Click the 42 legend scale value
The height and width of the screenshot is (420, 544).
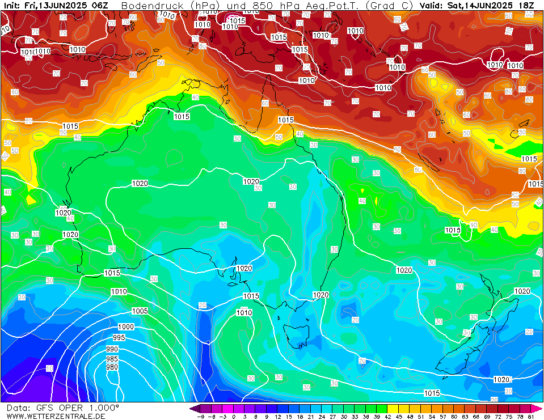coord(388,417)
